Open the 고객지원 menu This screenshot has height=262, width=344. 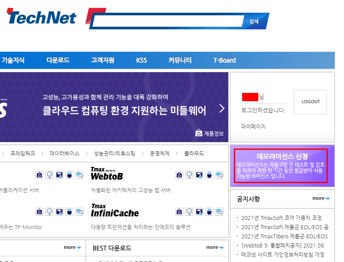[x=103, y=60]
